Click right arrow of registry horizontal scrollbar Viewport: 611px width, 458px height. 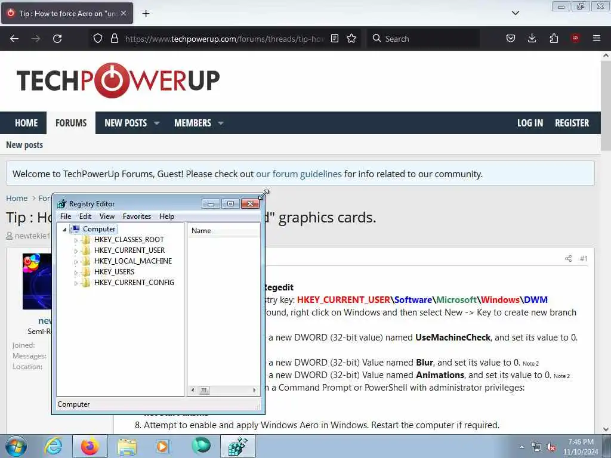click(254, 390)
